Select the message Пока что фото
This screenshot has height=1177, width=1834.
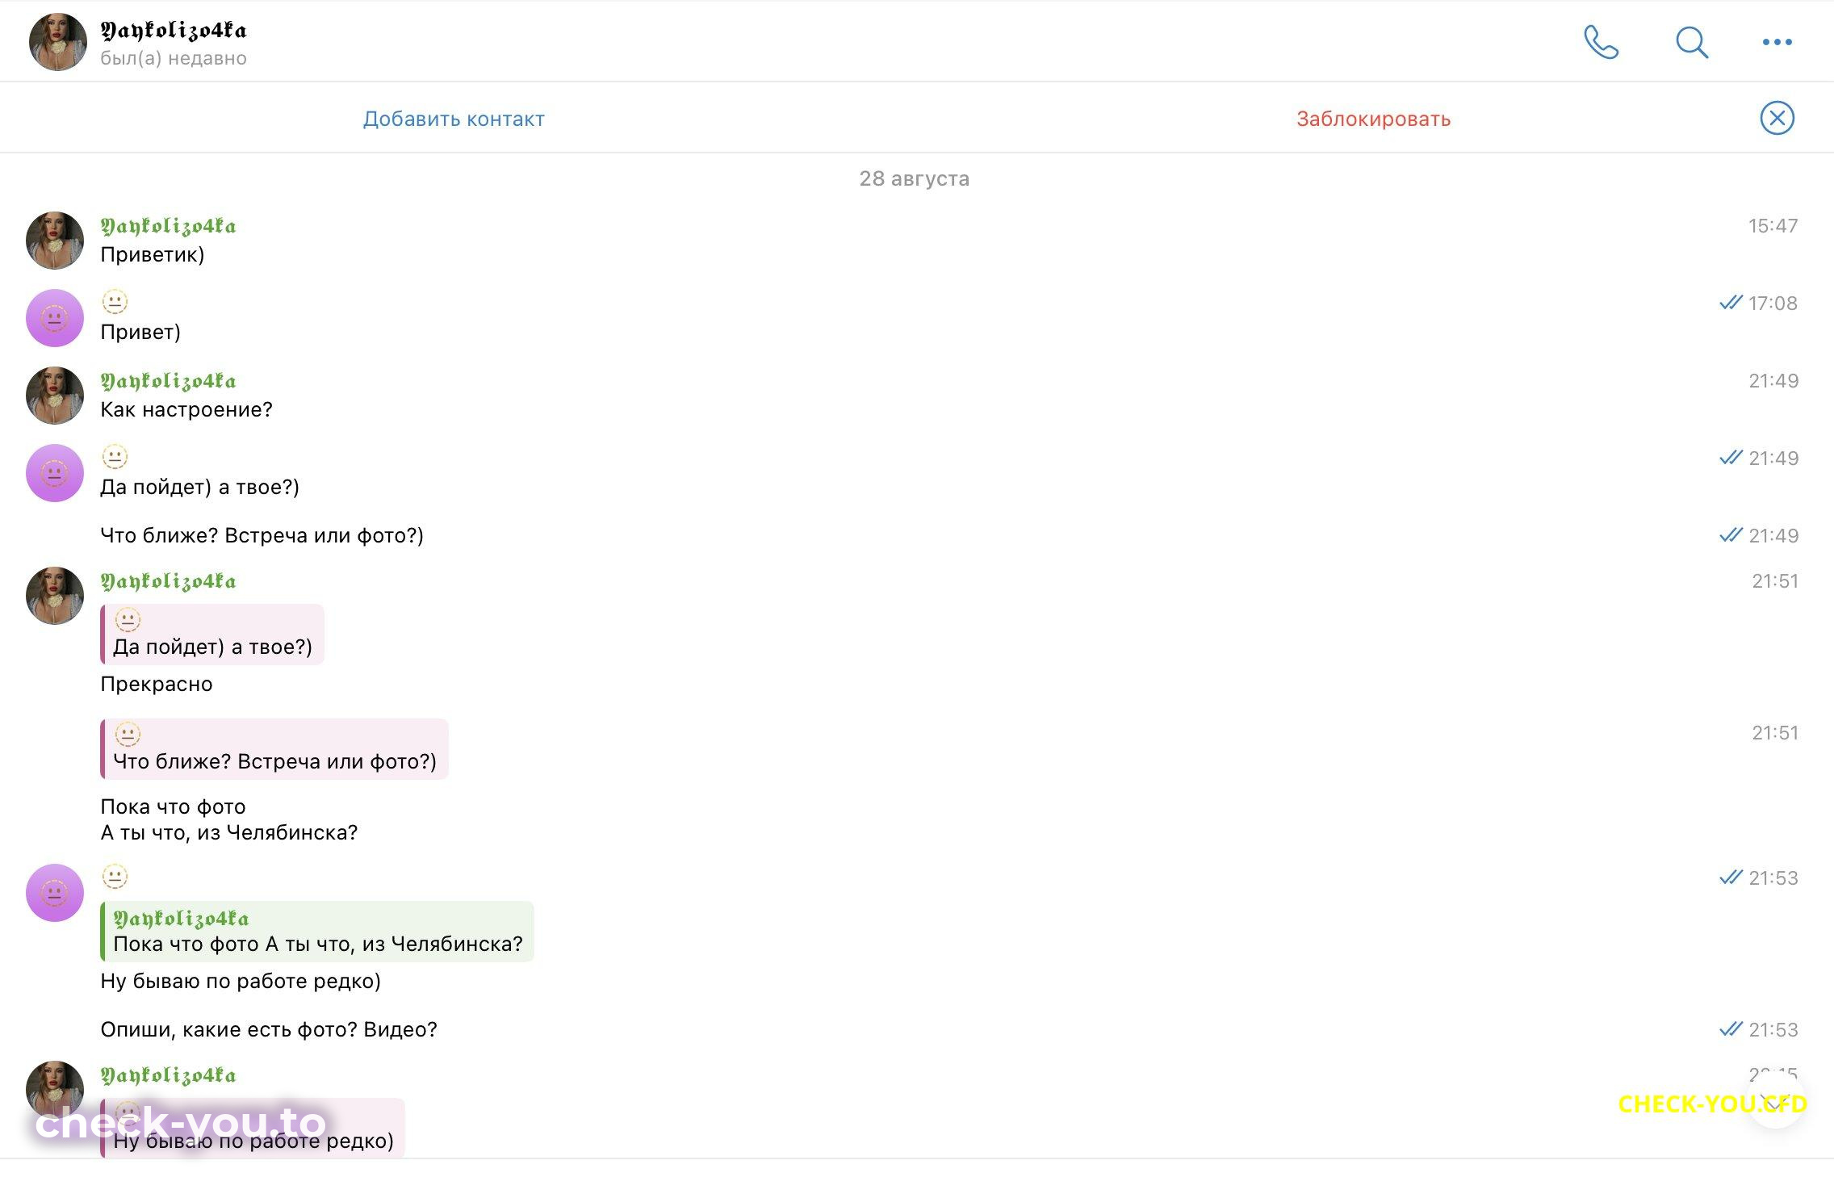click(173, 806)
